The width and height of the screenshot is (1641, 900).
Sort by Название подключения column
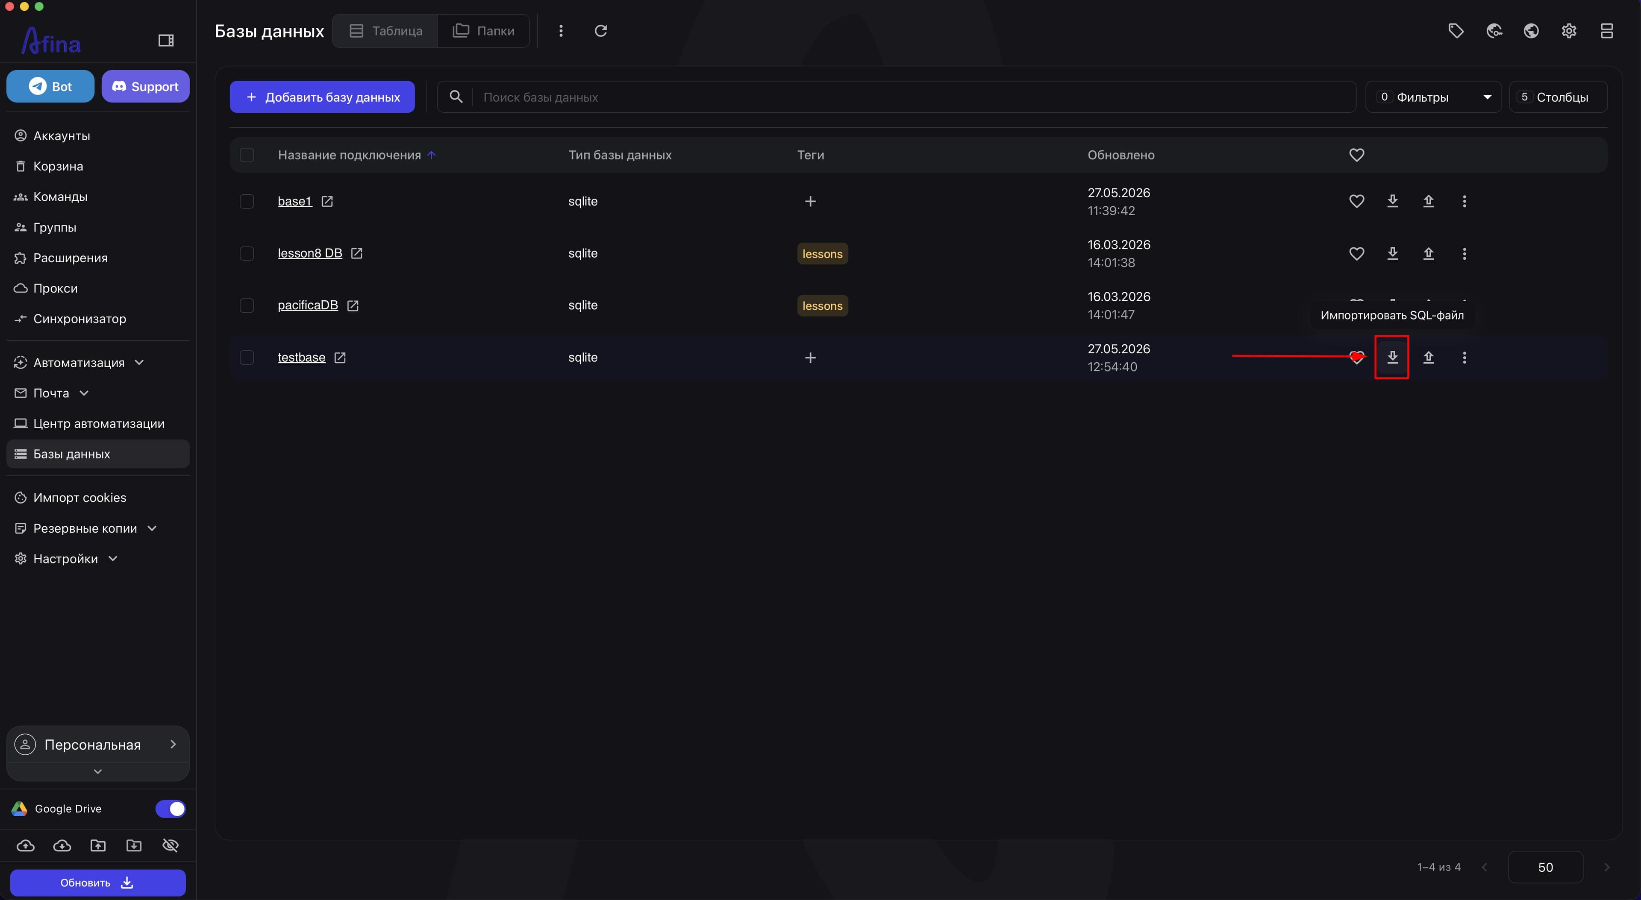click(349, 155)
